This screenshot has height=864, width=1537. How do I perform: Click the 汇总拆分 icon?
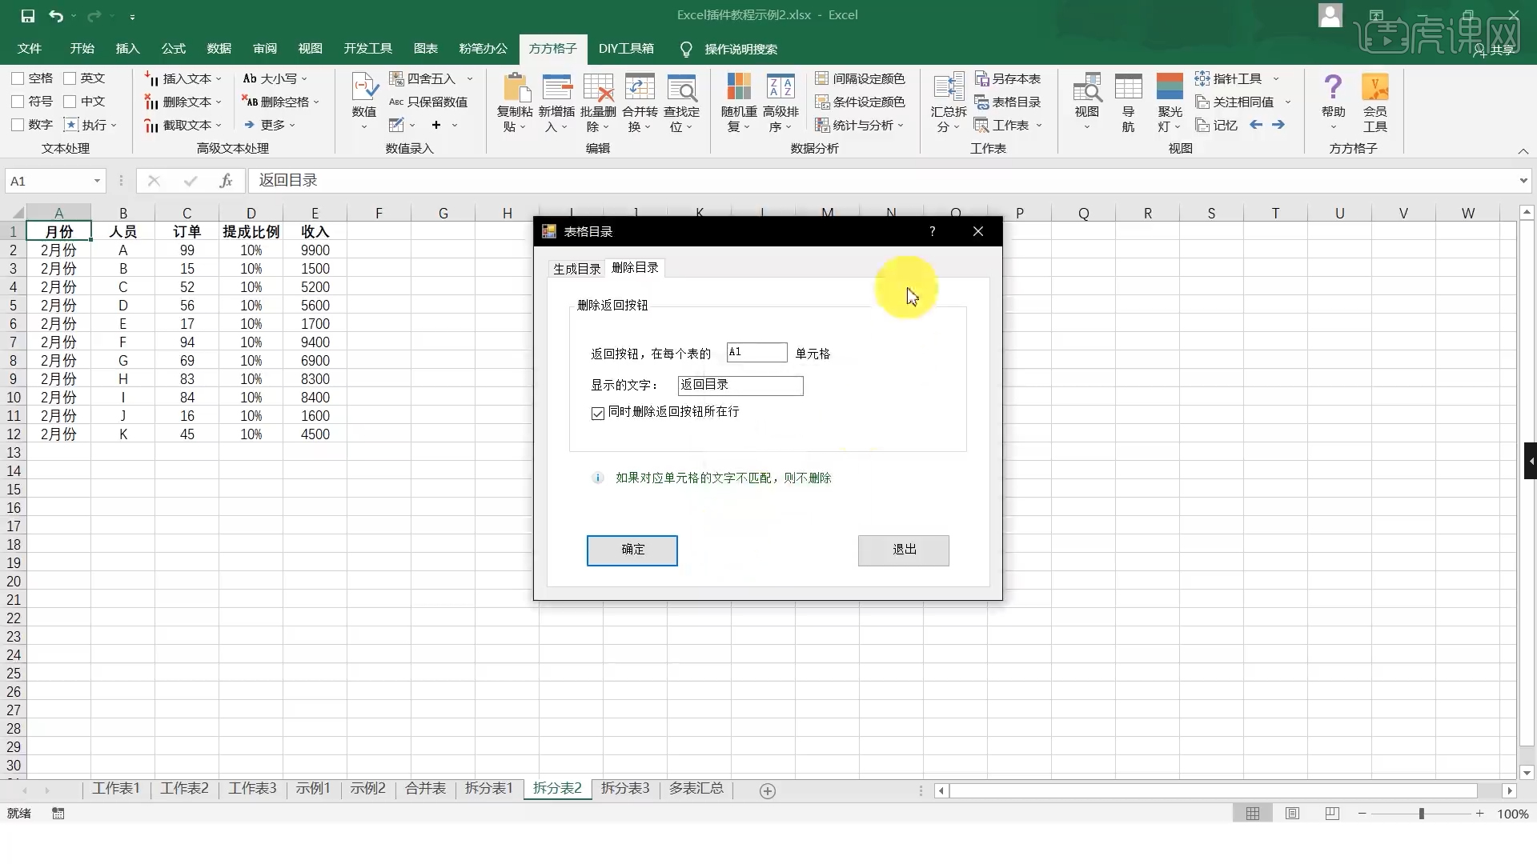tap(949, 87)
